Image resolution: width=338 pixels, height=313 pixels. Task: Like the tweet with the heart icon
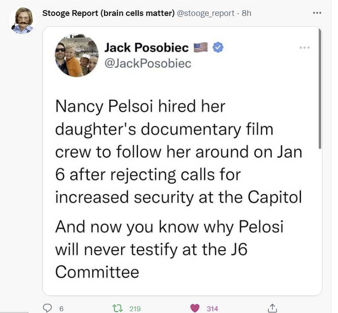click(195, 308)
